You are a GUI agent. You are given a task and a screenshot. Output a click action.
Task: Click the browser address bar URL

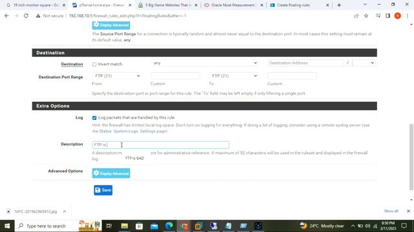pyautogui.click(x=127, y=15)
